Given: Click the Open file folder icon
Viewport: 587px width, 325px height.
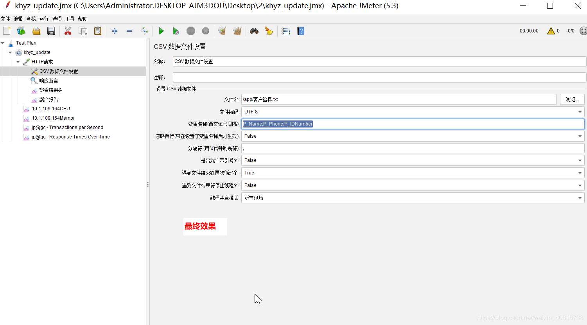Looking at the screenshot, I should click(36, 31).
